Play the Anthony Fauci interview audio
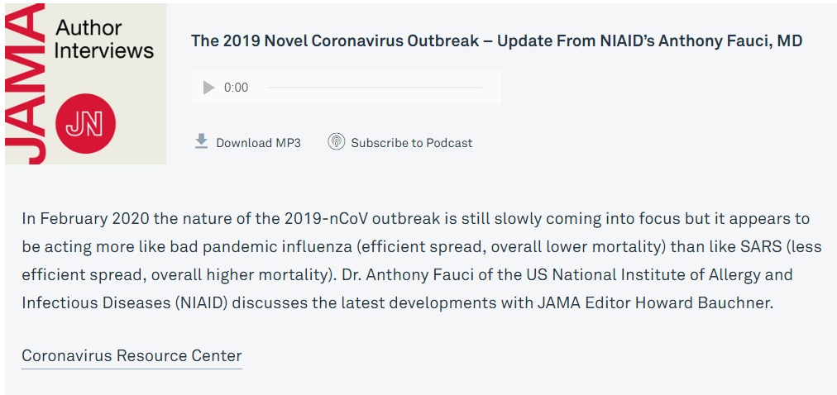837x395 pixels. coord(209,88)
